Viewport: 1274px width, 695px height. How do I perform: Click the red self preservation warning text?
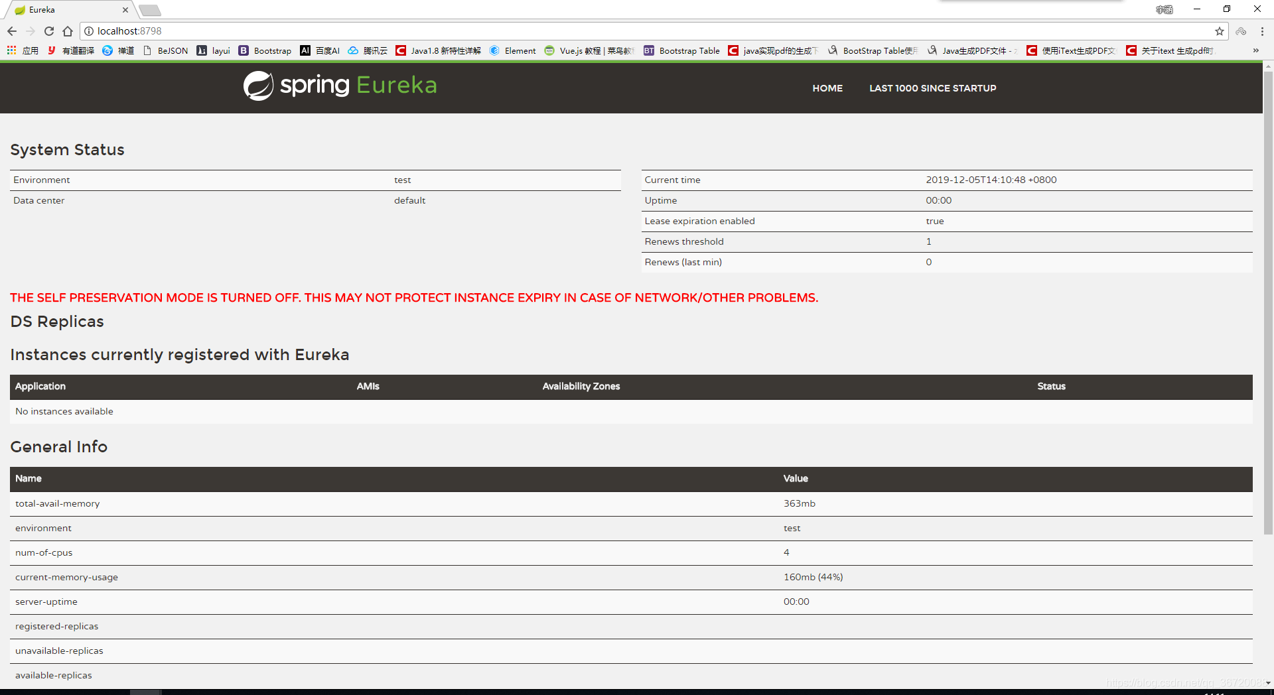click(x=414, y=298)
